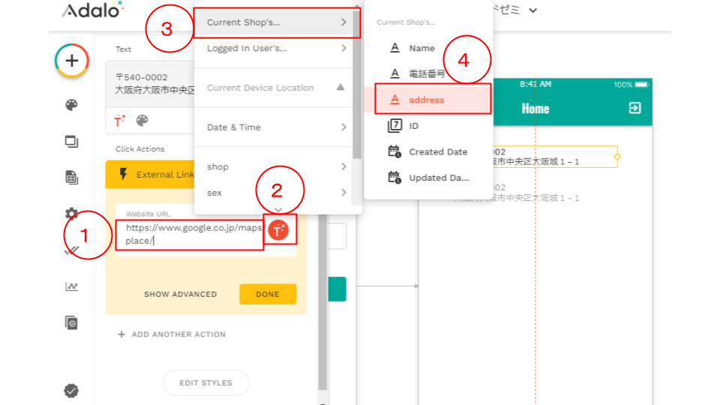Select the address text on Home screen canvas
The height and width of the screenshot is (405, 720).
point(554,157)
